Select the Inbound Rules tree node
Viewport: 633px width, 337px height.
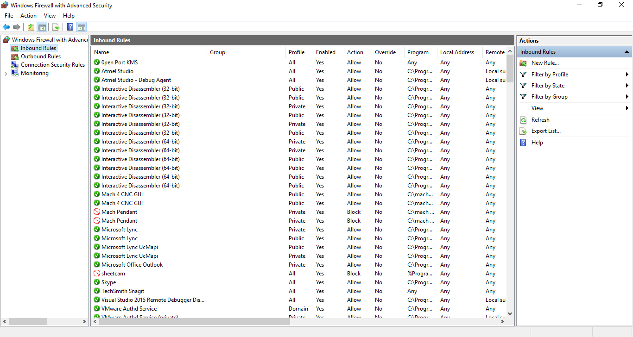(38, 48)
